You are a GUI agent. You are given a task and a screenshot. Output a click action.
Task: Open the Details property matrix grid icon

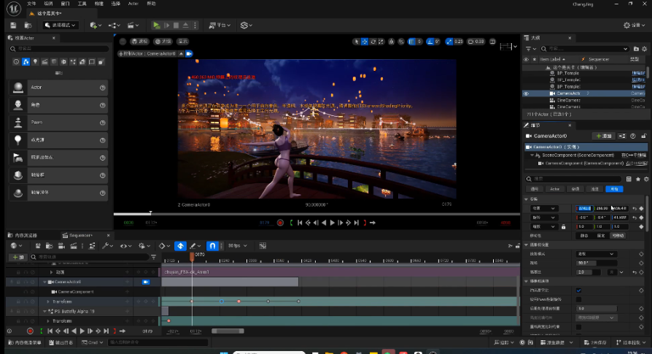629,179
